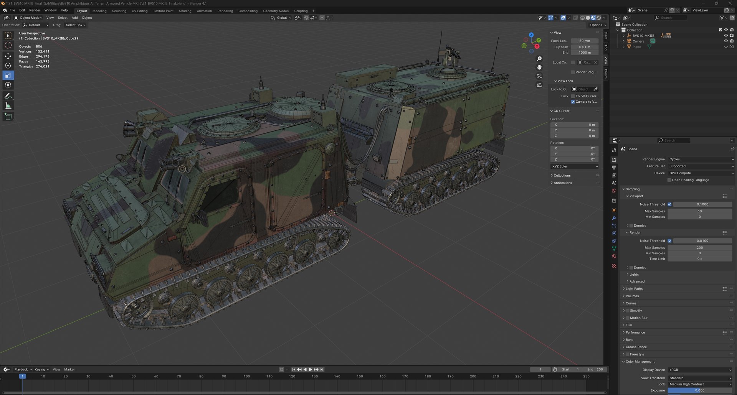Toggle camera view with the camera icon
Image resolution: width=737 pixels, height=395 pixels.
539,76
